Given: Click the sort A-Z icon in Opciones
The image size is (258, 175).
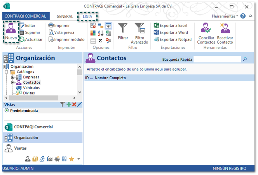Looking at the screenshot, I should click(100, 33).
